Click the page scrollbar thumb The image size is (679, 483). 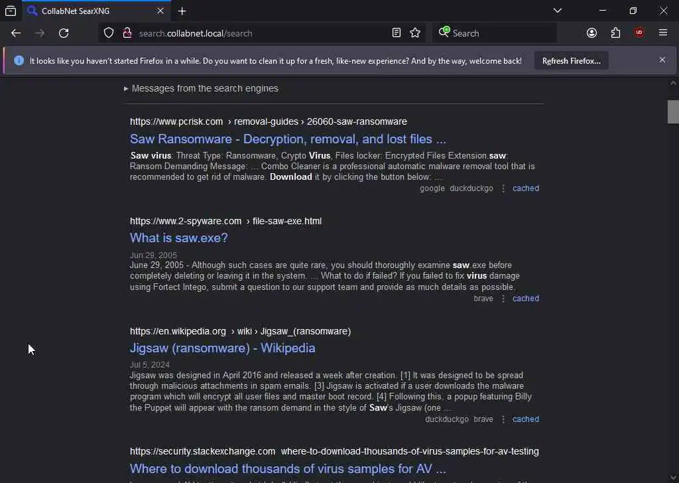point(673,111)
